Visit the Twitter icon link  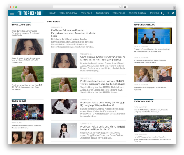point(173,13)
